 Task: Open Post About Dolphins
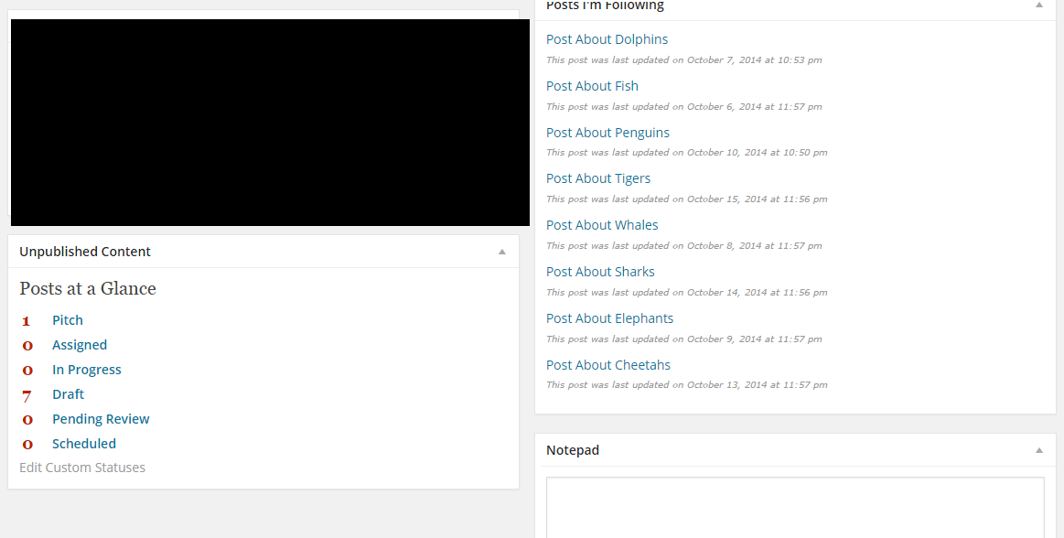click(x=607, y=39)
